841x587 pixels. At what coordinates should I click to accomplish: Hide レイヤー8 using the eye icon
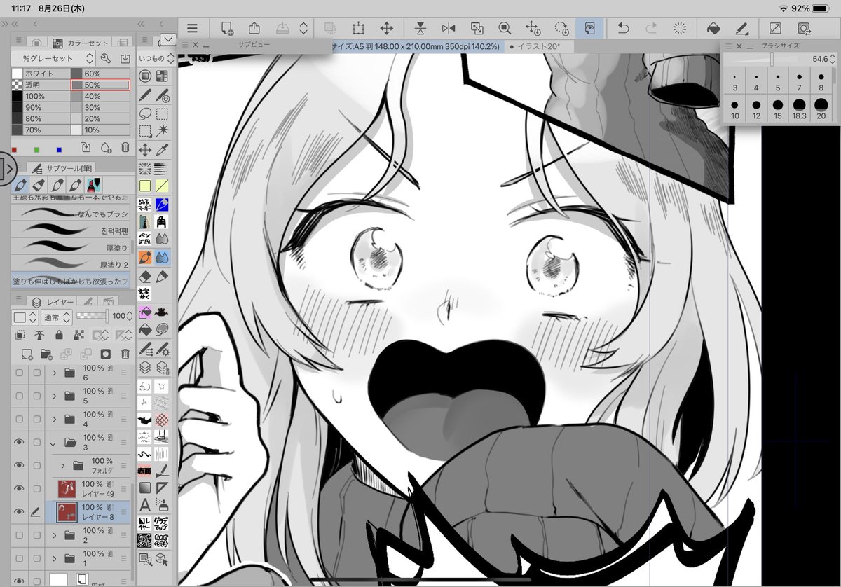[20, 511]
